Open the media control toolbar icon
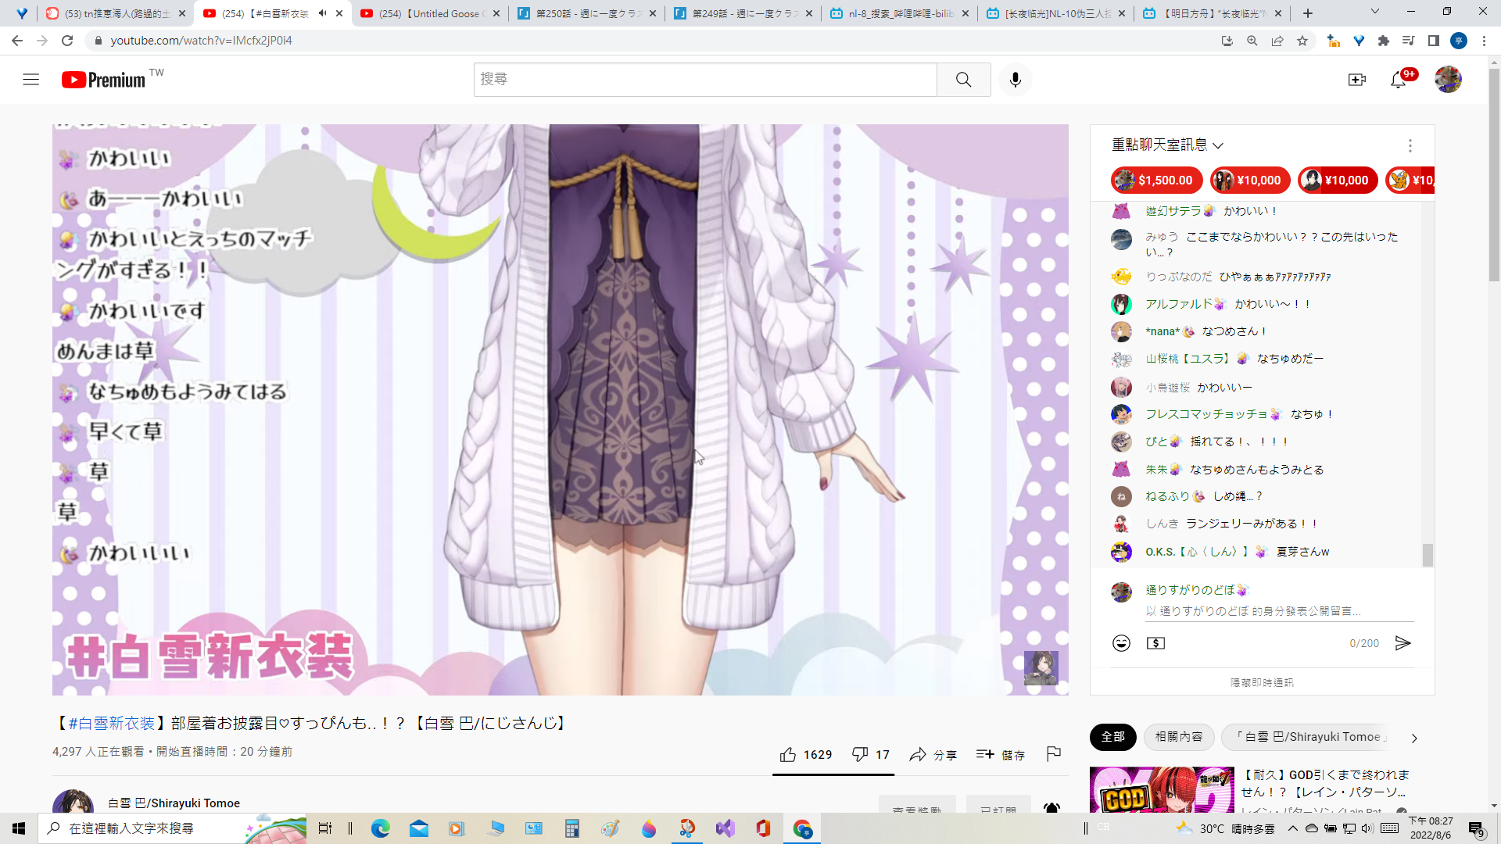The width and height of the screenshot is (1501, 844). click(x=1408, y=41)
